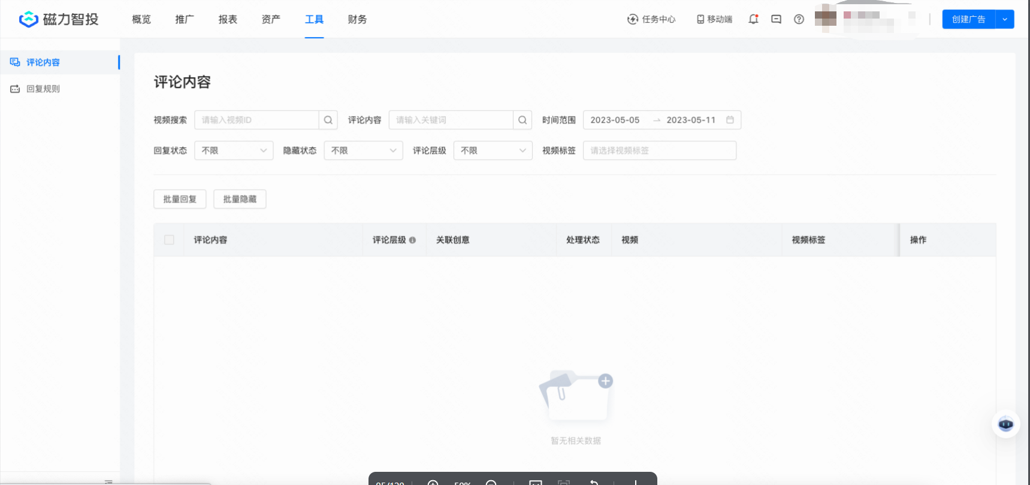Expand the 创建广告 dropdown arrow
Image resolution: width=1030 pixels, height=485 pixels.
1005,19
